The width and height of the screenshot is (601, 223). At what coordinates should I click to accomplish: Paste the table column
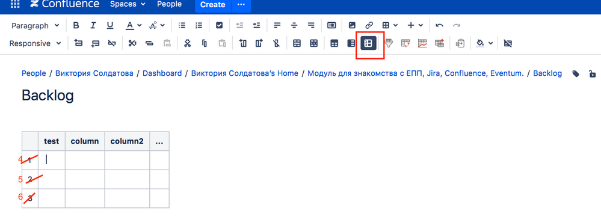222,43
